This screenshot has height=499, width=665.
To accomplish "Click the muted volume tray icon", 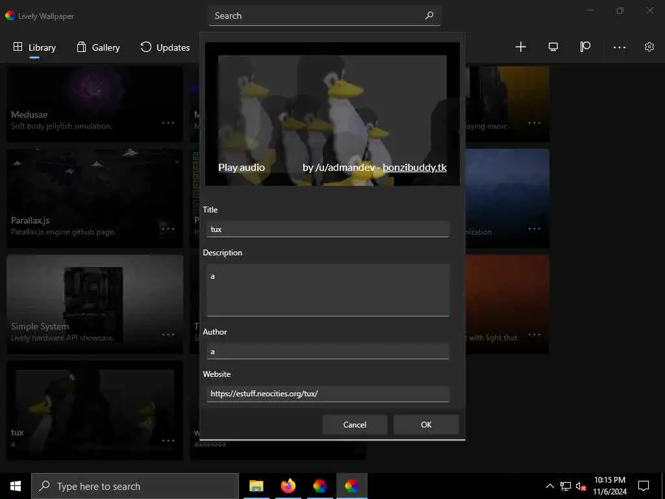I will [581, 487].
